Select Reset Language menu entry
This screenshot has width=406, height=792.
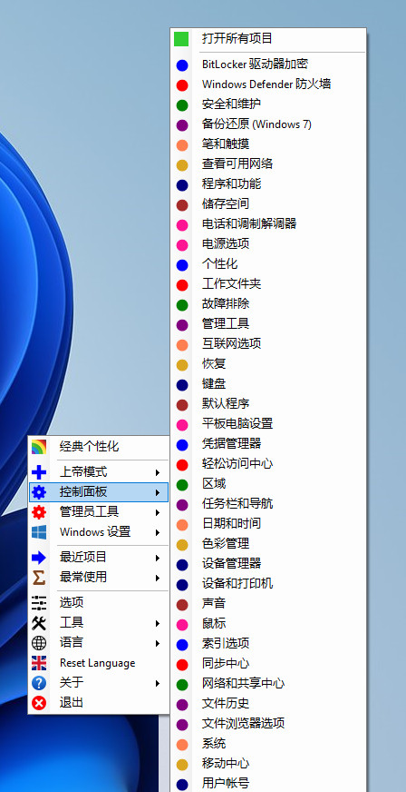[99, 663]
